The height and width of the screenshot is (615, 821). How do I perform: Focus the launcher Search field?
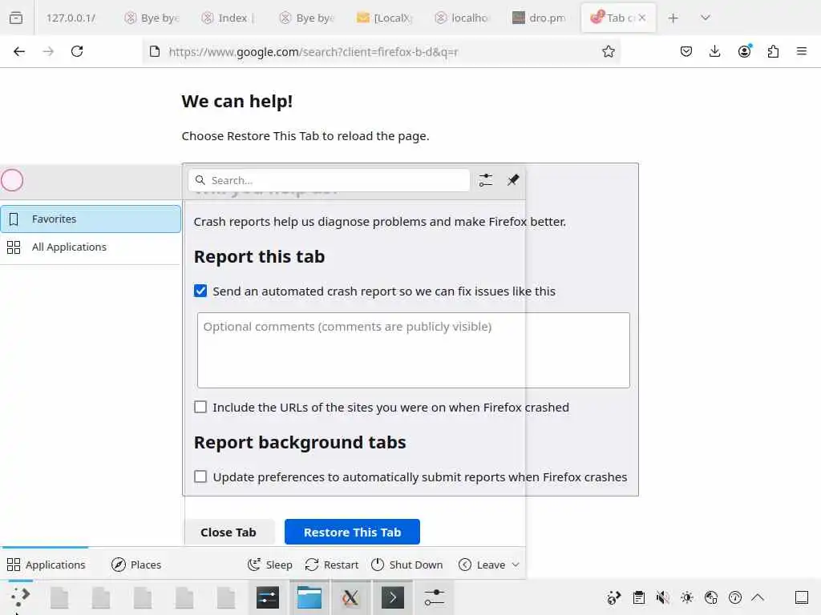(330, 180)
